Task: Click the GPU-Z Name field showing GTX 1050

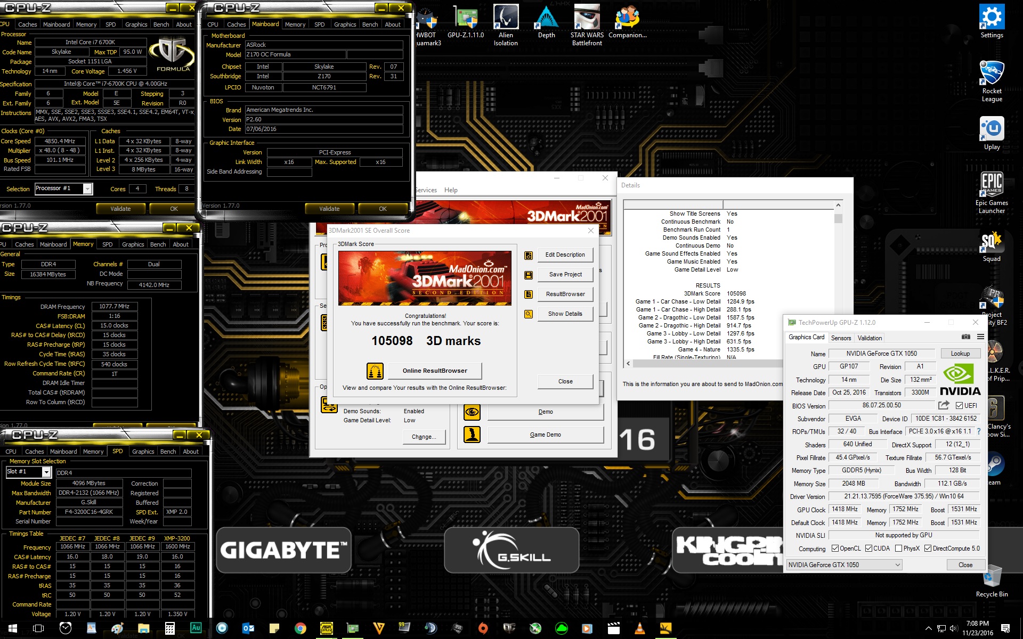Action: click(881, 354)
